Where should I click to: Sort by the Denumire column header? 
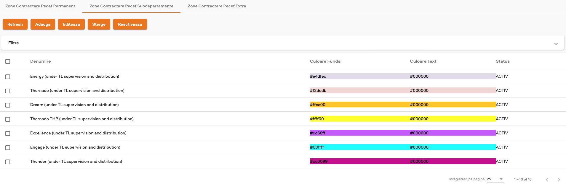click(x=40, y=61)
